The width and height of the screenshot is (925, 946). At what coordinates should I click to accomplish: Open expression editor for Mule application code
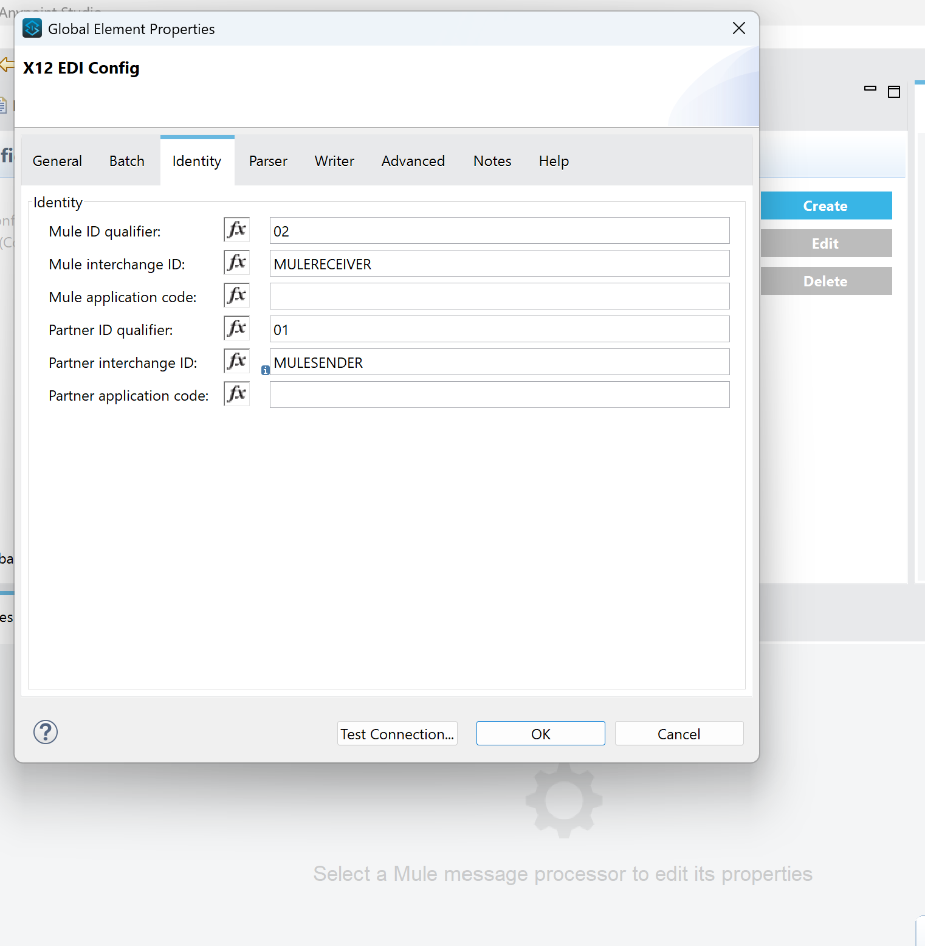coord(236,295)
